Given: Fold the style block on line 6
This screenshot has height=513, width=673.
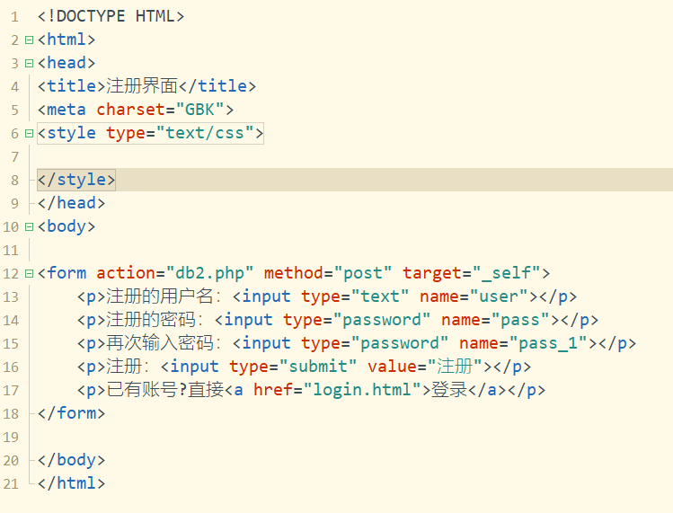Looking at the screenshot, I should tap(29, 133).
